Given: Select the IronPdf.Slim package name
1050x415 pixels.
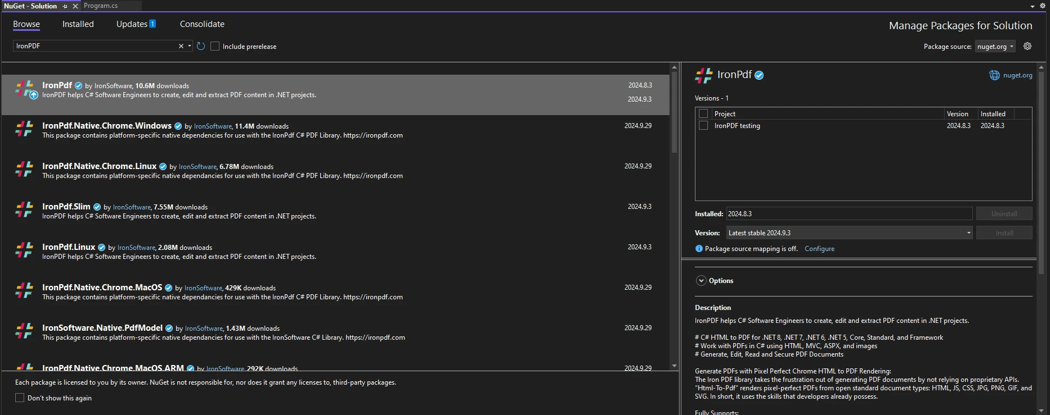Looking at the screenshot, I should (x=66, y=207).
